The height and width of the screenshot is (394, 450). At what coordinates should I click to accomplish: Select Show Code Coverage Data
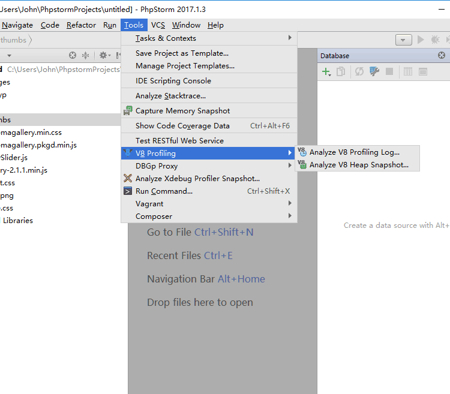209,125
